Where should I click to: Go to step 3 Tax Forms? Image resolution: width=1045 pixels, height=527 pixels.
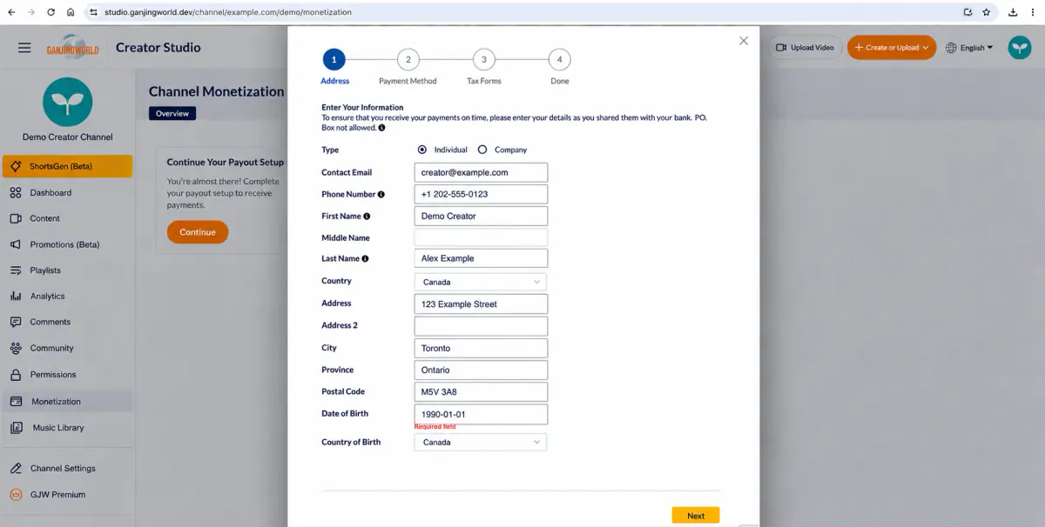click(x=483, y=60)
